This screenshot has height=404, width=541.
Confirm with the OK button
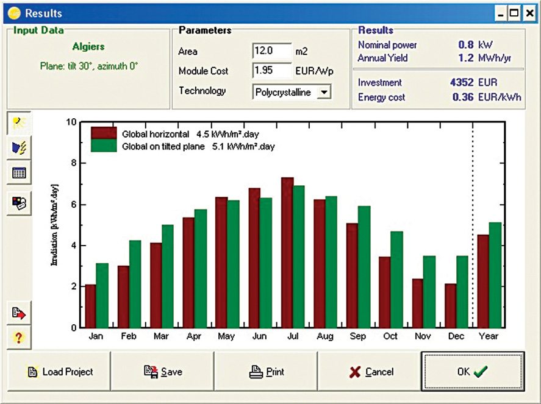pyautogui.click(x=472, y=372)
